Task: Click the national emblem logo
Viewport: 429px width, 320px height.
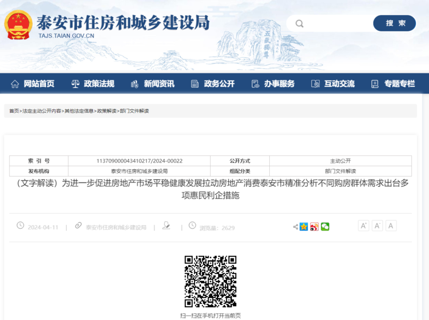Action: (x=18, y=25)
